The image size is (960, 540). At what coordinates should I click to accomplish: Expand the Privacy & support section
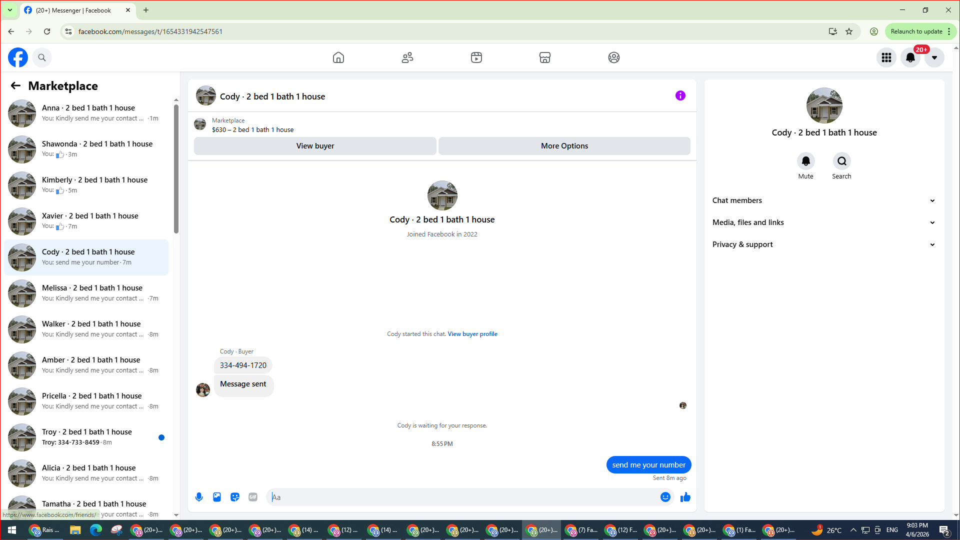824,244
